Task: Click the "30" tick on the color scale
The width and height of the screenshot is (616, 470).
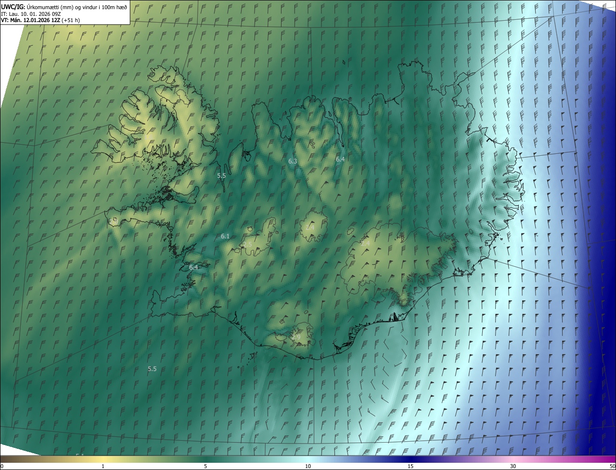Action: [513, 466]
